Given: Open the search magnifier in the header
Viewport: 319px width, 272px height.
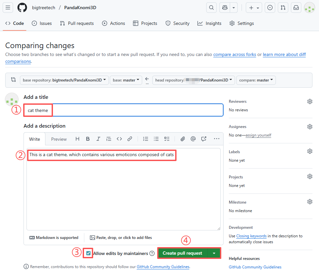Looking at the screenshot, I should [x=211, y=8].
